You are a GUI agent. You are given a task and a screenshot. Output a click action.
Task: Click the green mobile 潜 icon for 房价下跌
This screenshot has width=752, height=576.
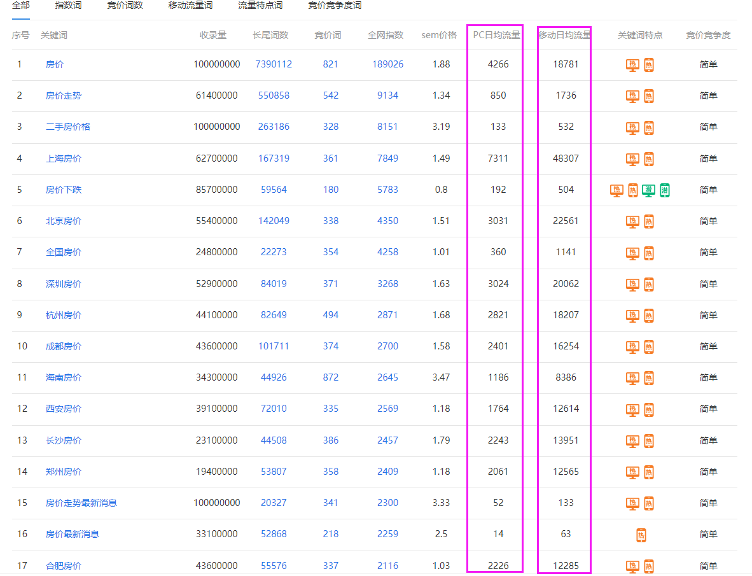pyautogui.click(x=665, y=190)
